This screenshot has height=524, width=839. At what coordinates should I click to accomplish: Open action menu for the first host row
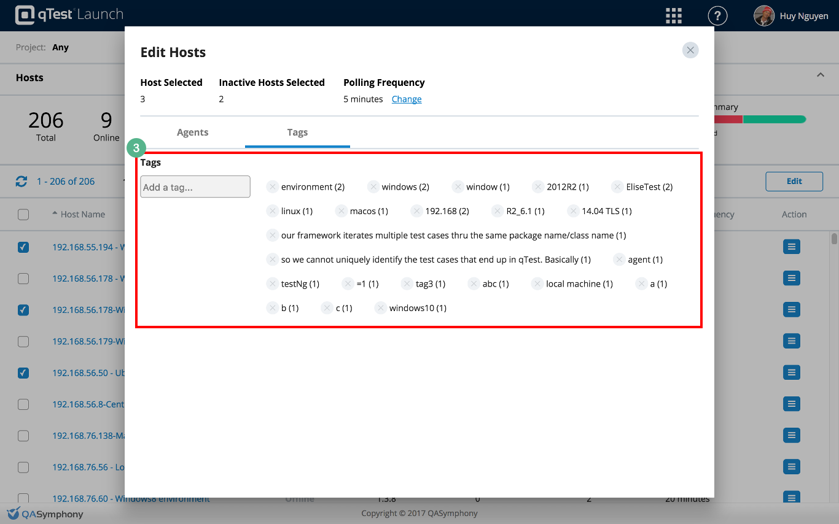coord(791,247)
